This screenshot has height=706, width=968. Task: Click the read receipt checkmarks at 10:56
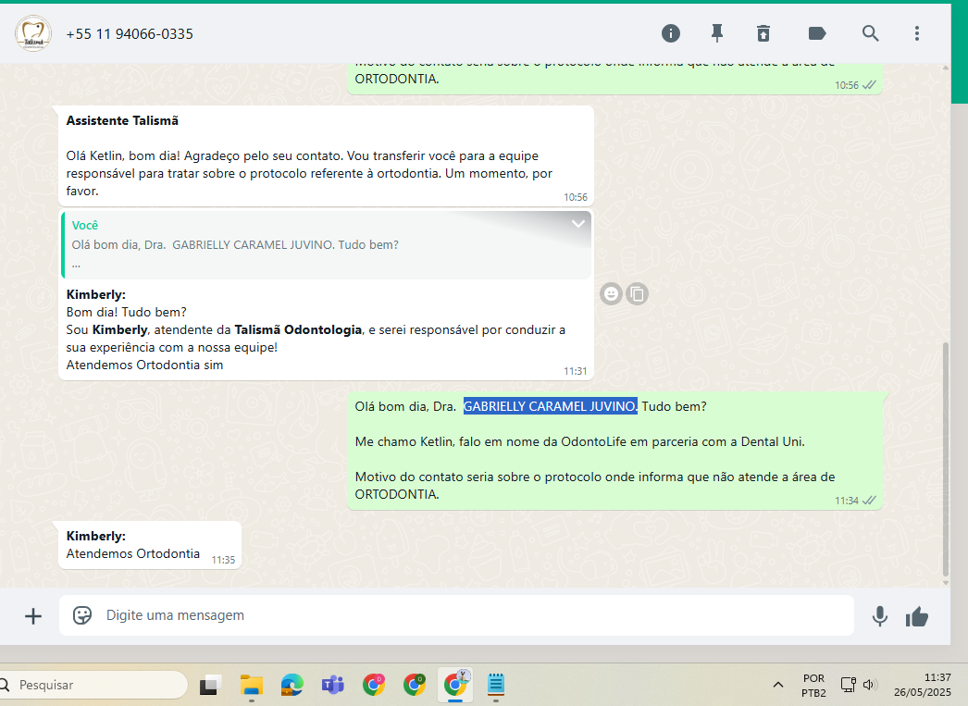point(869,85)
